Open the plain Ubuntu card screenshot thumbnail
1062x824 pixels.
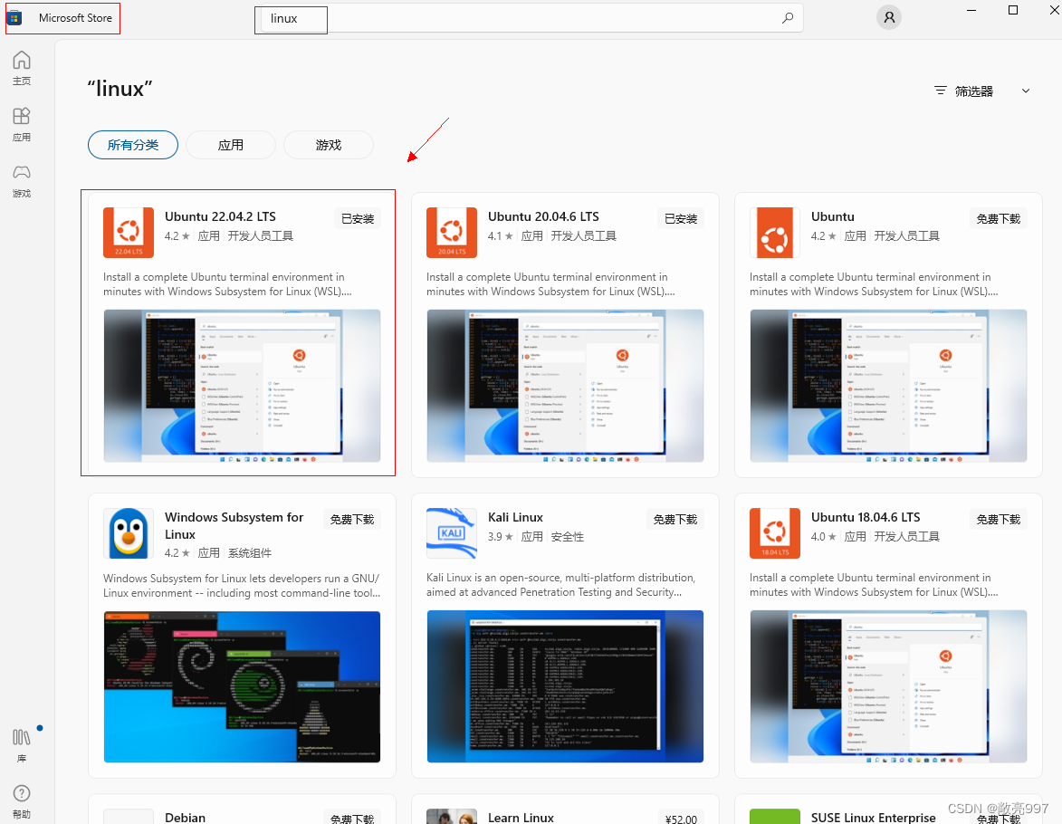[888, 386]
